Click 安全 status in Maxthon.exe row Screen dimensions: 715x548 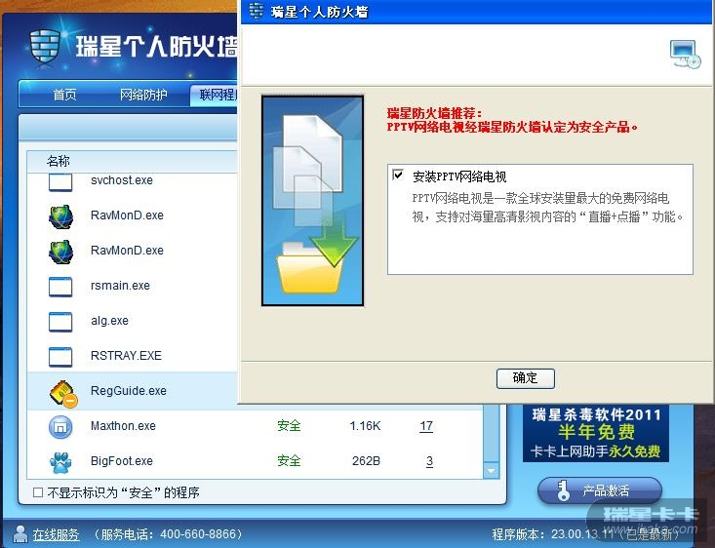289,426
